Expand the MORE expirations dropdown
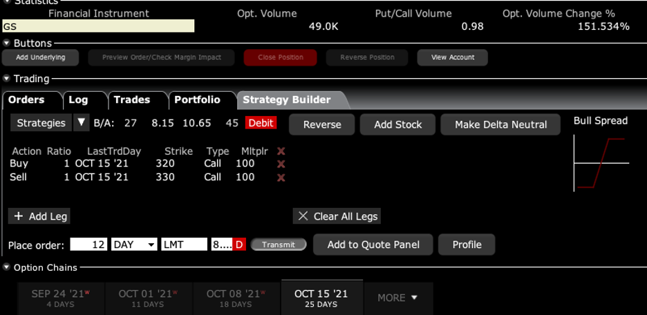647x315 pixels. (x=398, y=298)
